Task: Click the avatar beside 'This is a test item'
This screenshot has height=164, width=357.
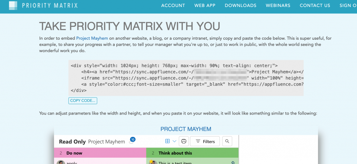Action: [x=152, y=162]
